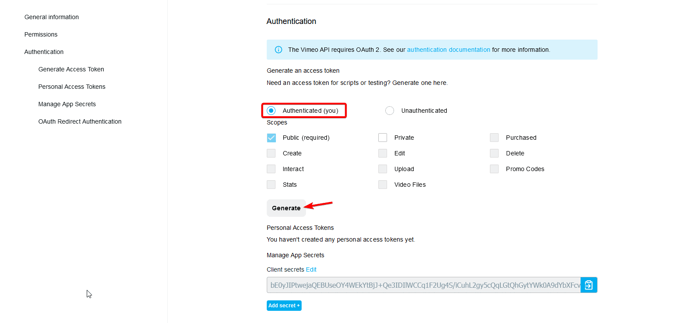Enable the Stats scope

tap(271, 185)
